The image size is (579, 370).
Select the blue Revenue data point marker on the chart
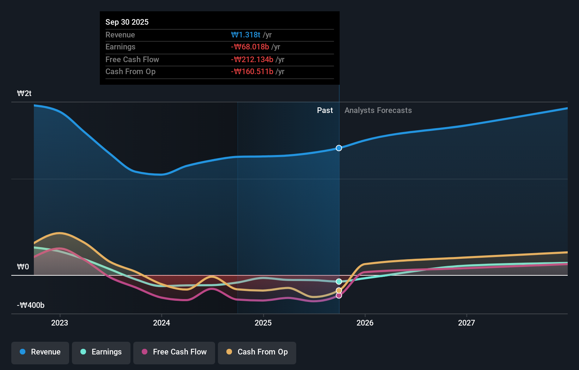[339, 148]
